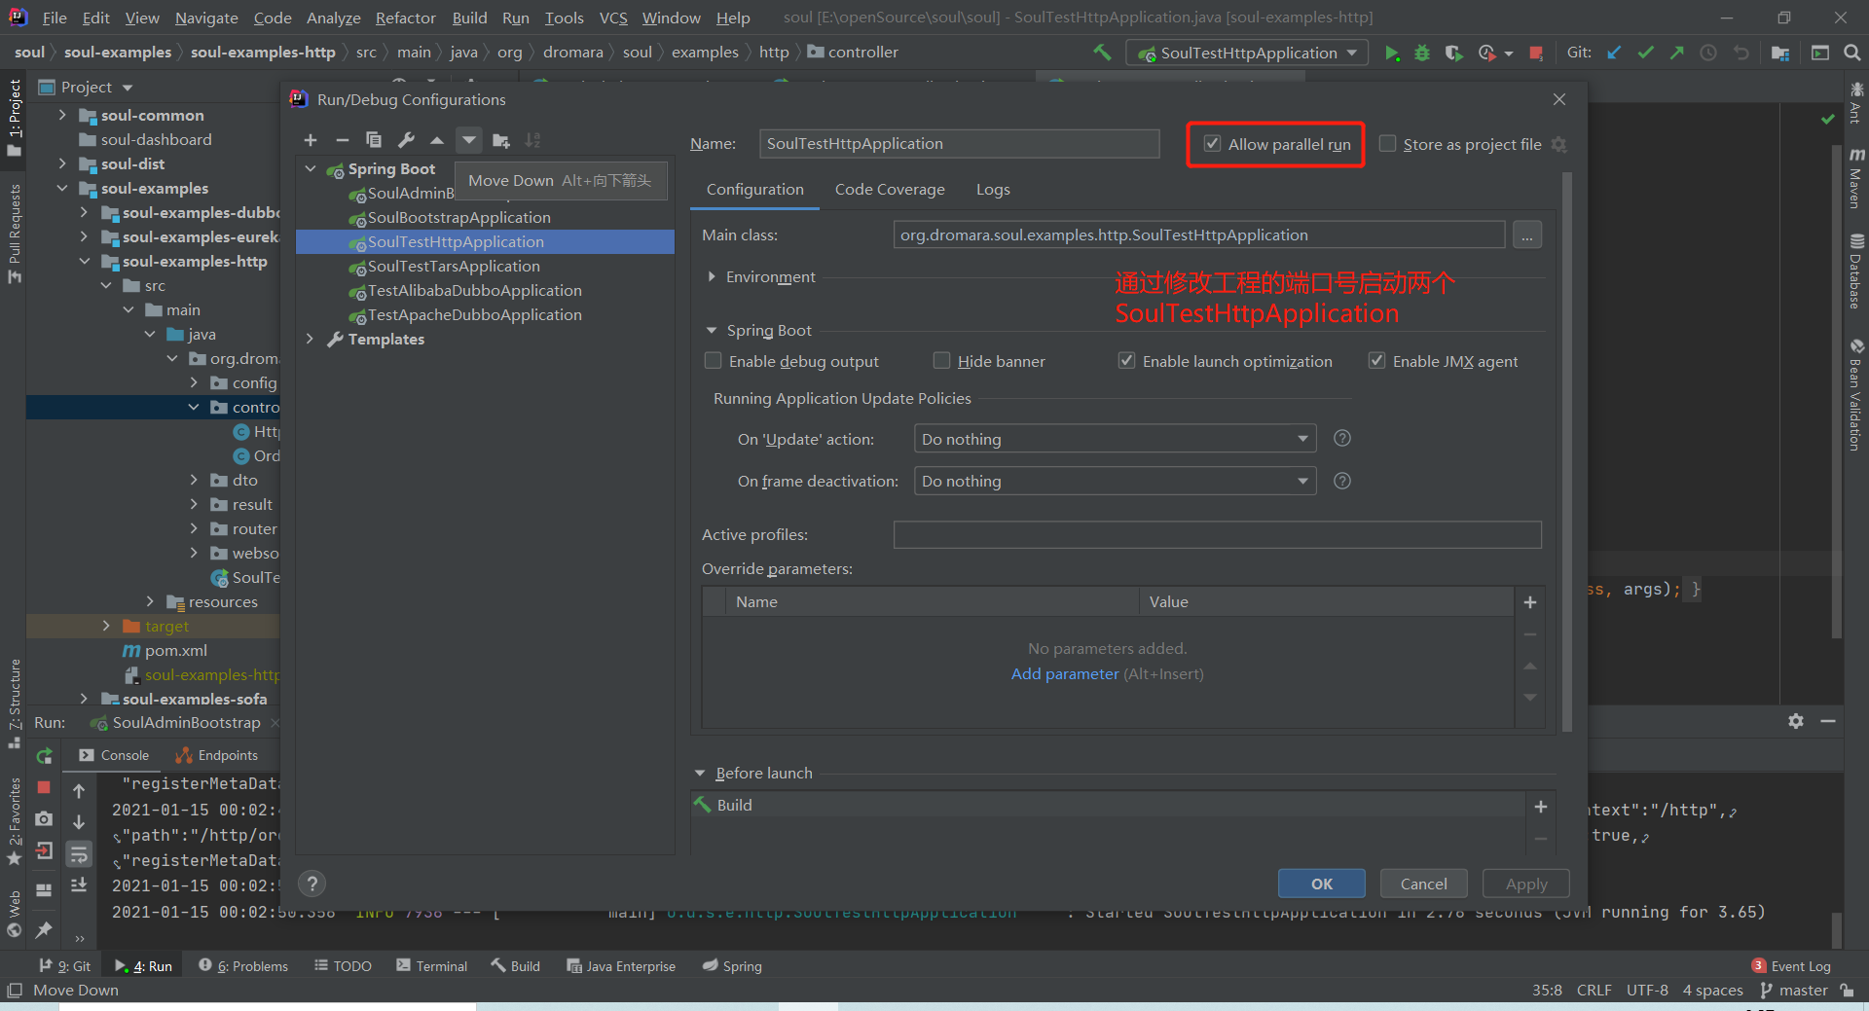Click the Name input field

pyautogui.click(x=959, y=144)
